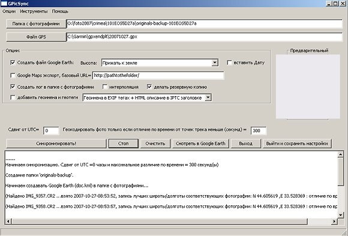Click the seconds threshold field showing 300
348x236 pixels.
[259, 131]
